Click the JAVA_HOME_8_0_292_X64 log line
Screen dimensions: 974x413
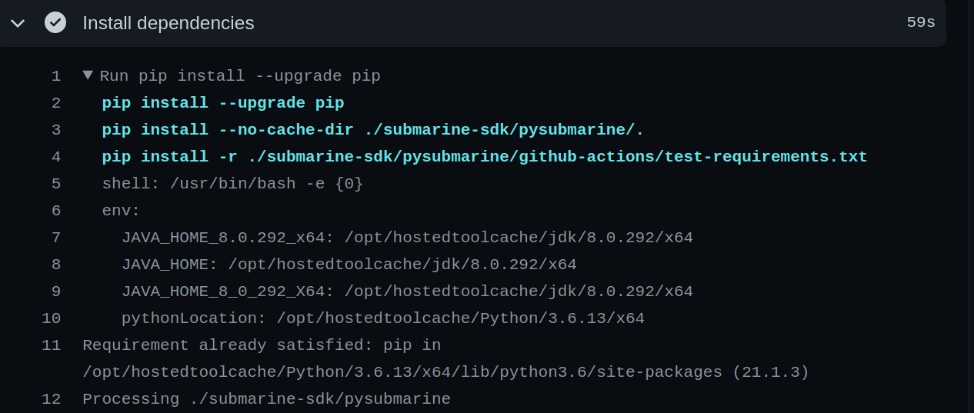point(407,291)
